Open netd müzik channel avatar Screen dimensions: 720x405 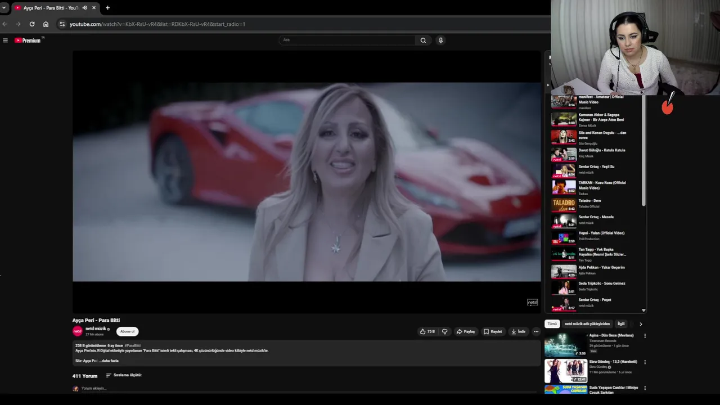pos(78,331)
